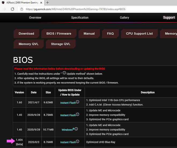Open the Gallery section
Screen dimensions: 177x148
click(x=124, y=17)
